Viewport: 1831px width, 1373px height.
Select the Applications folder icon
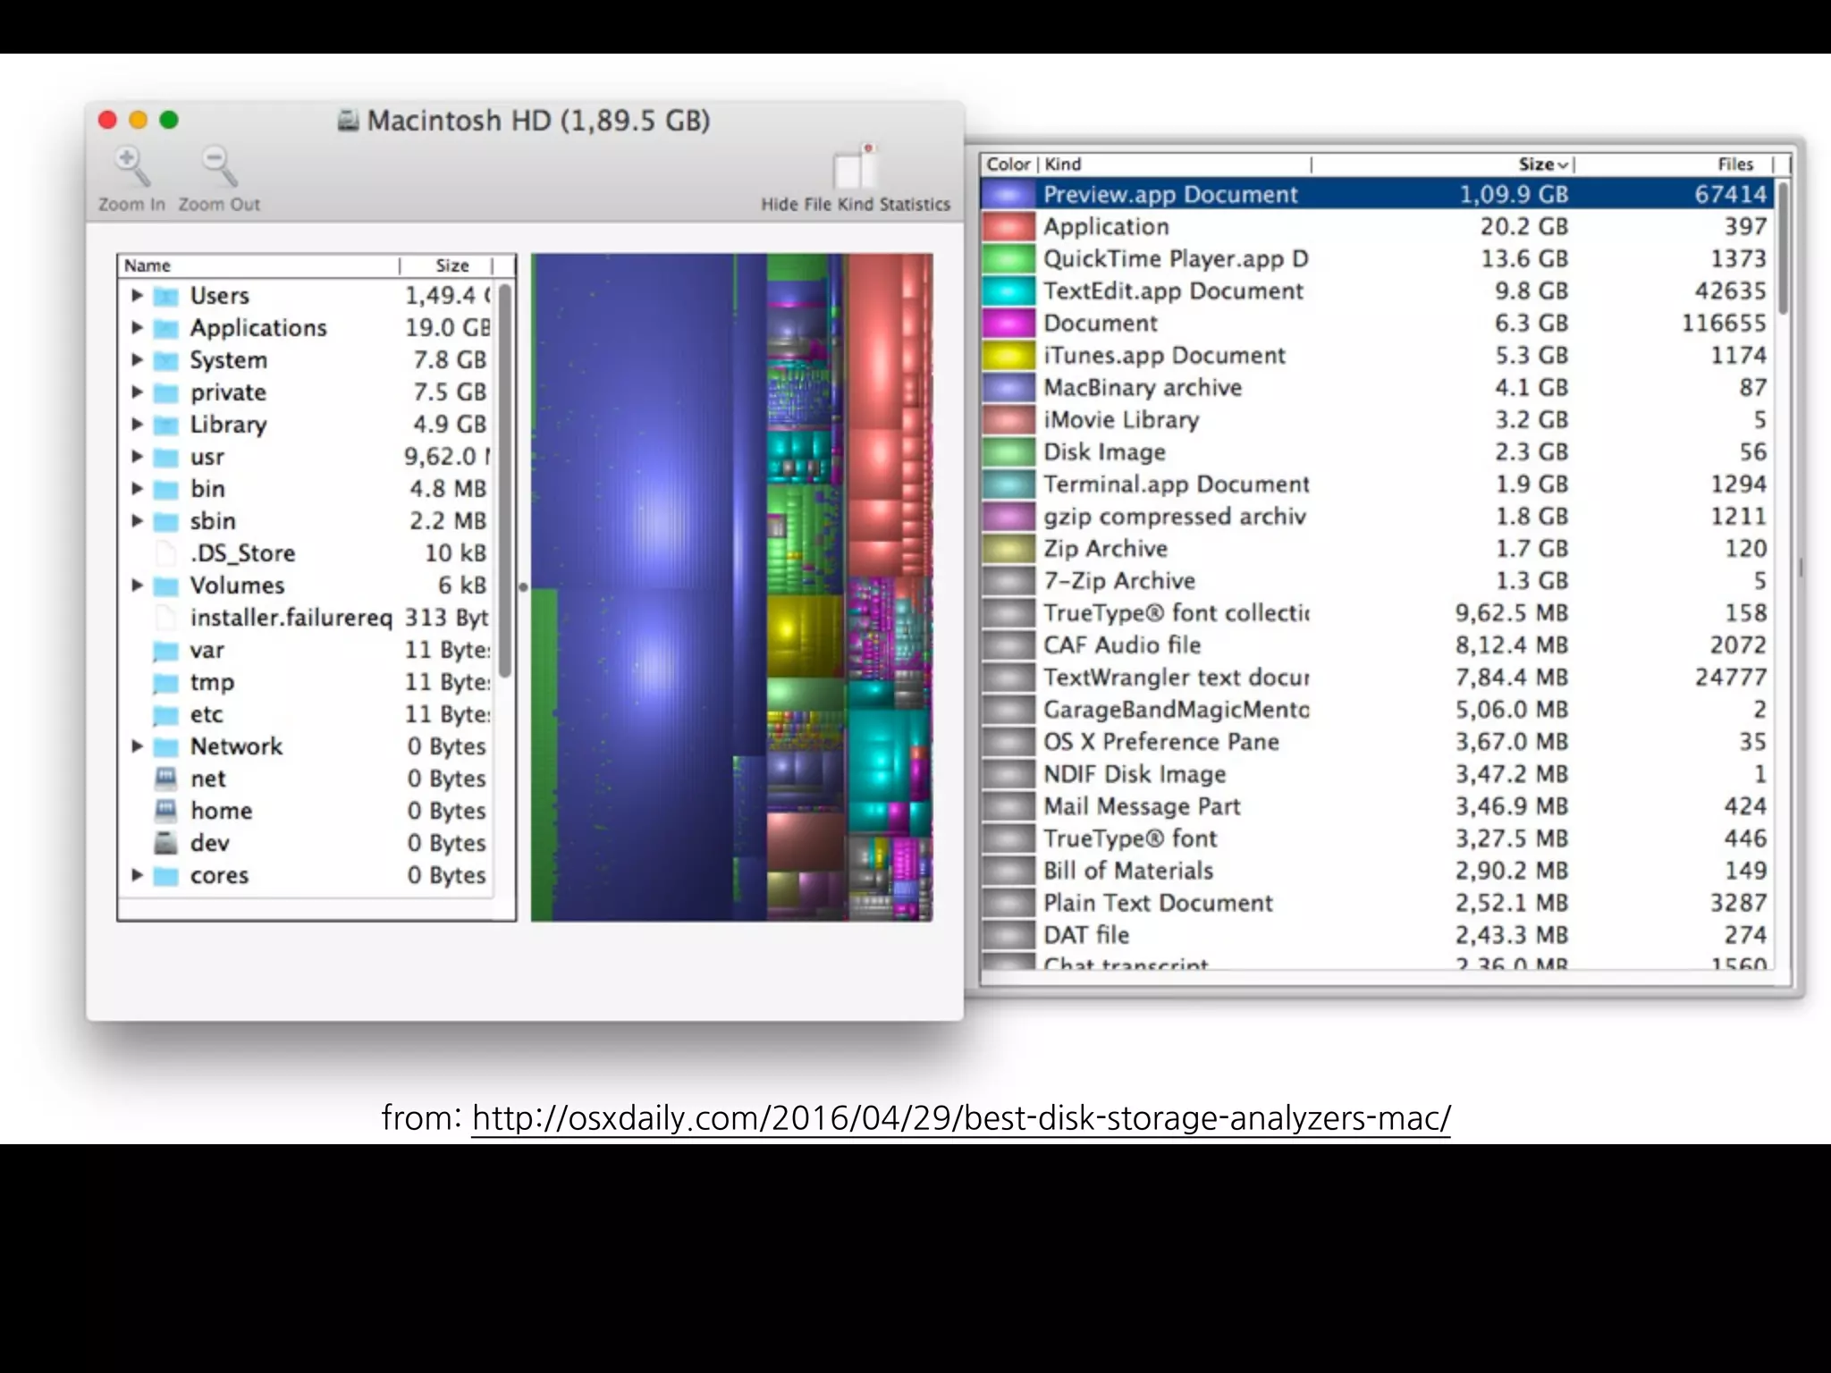click(x=165, y=328)
